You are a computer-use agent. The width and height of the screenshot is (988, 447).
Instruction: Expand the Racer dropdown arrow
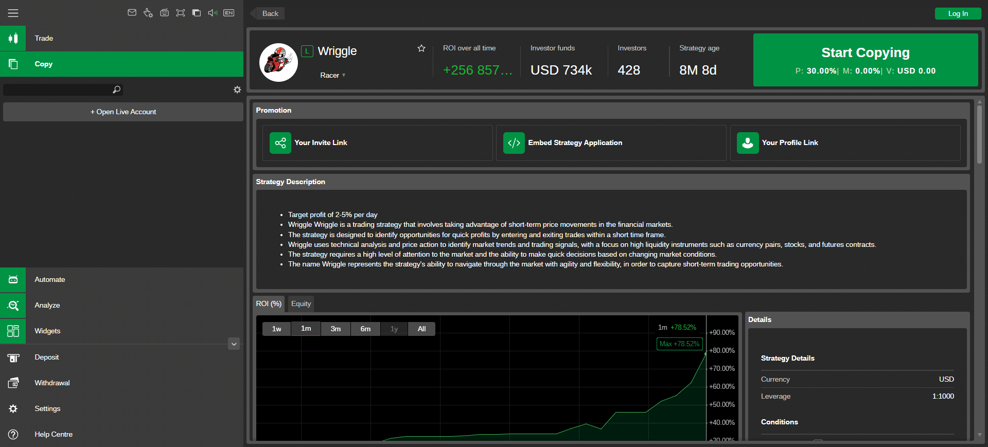(344, 75)
